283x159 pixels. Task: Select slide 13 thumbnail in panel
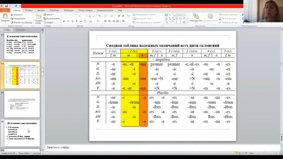(22, 46)
